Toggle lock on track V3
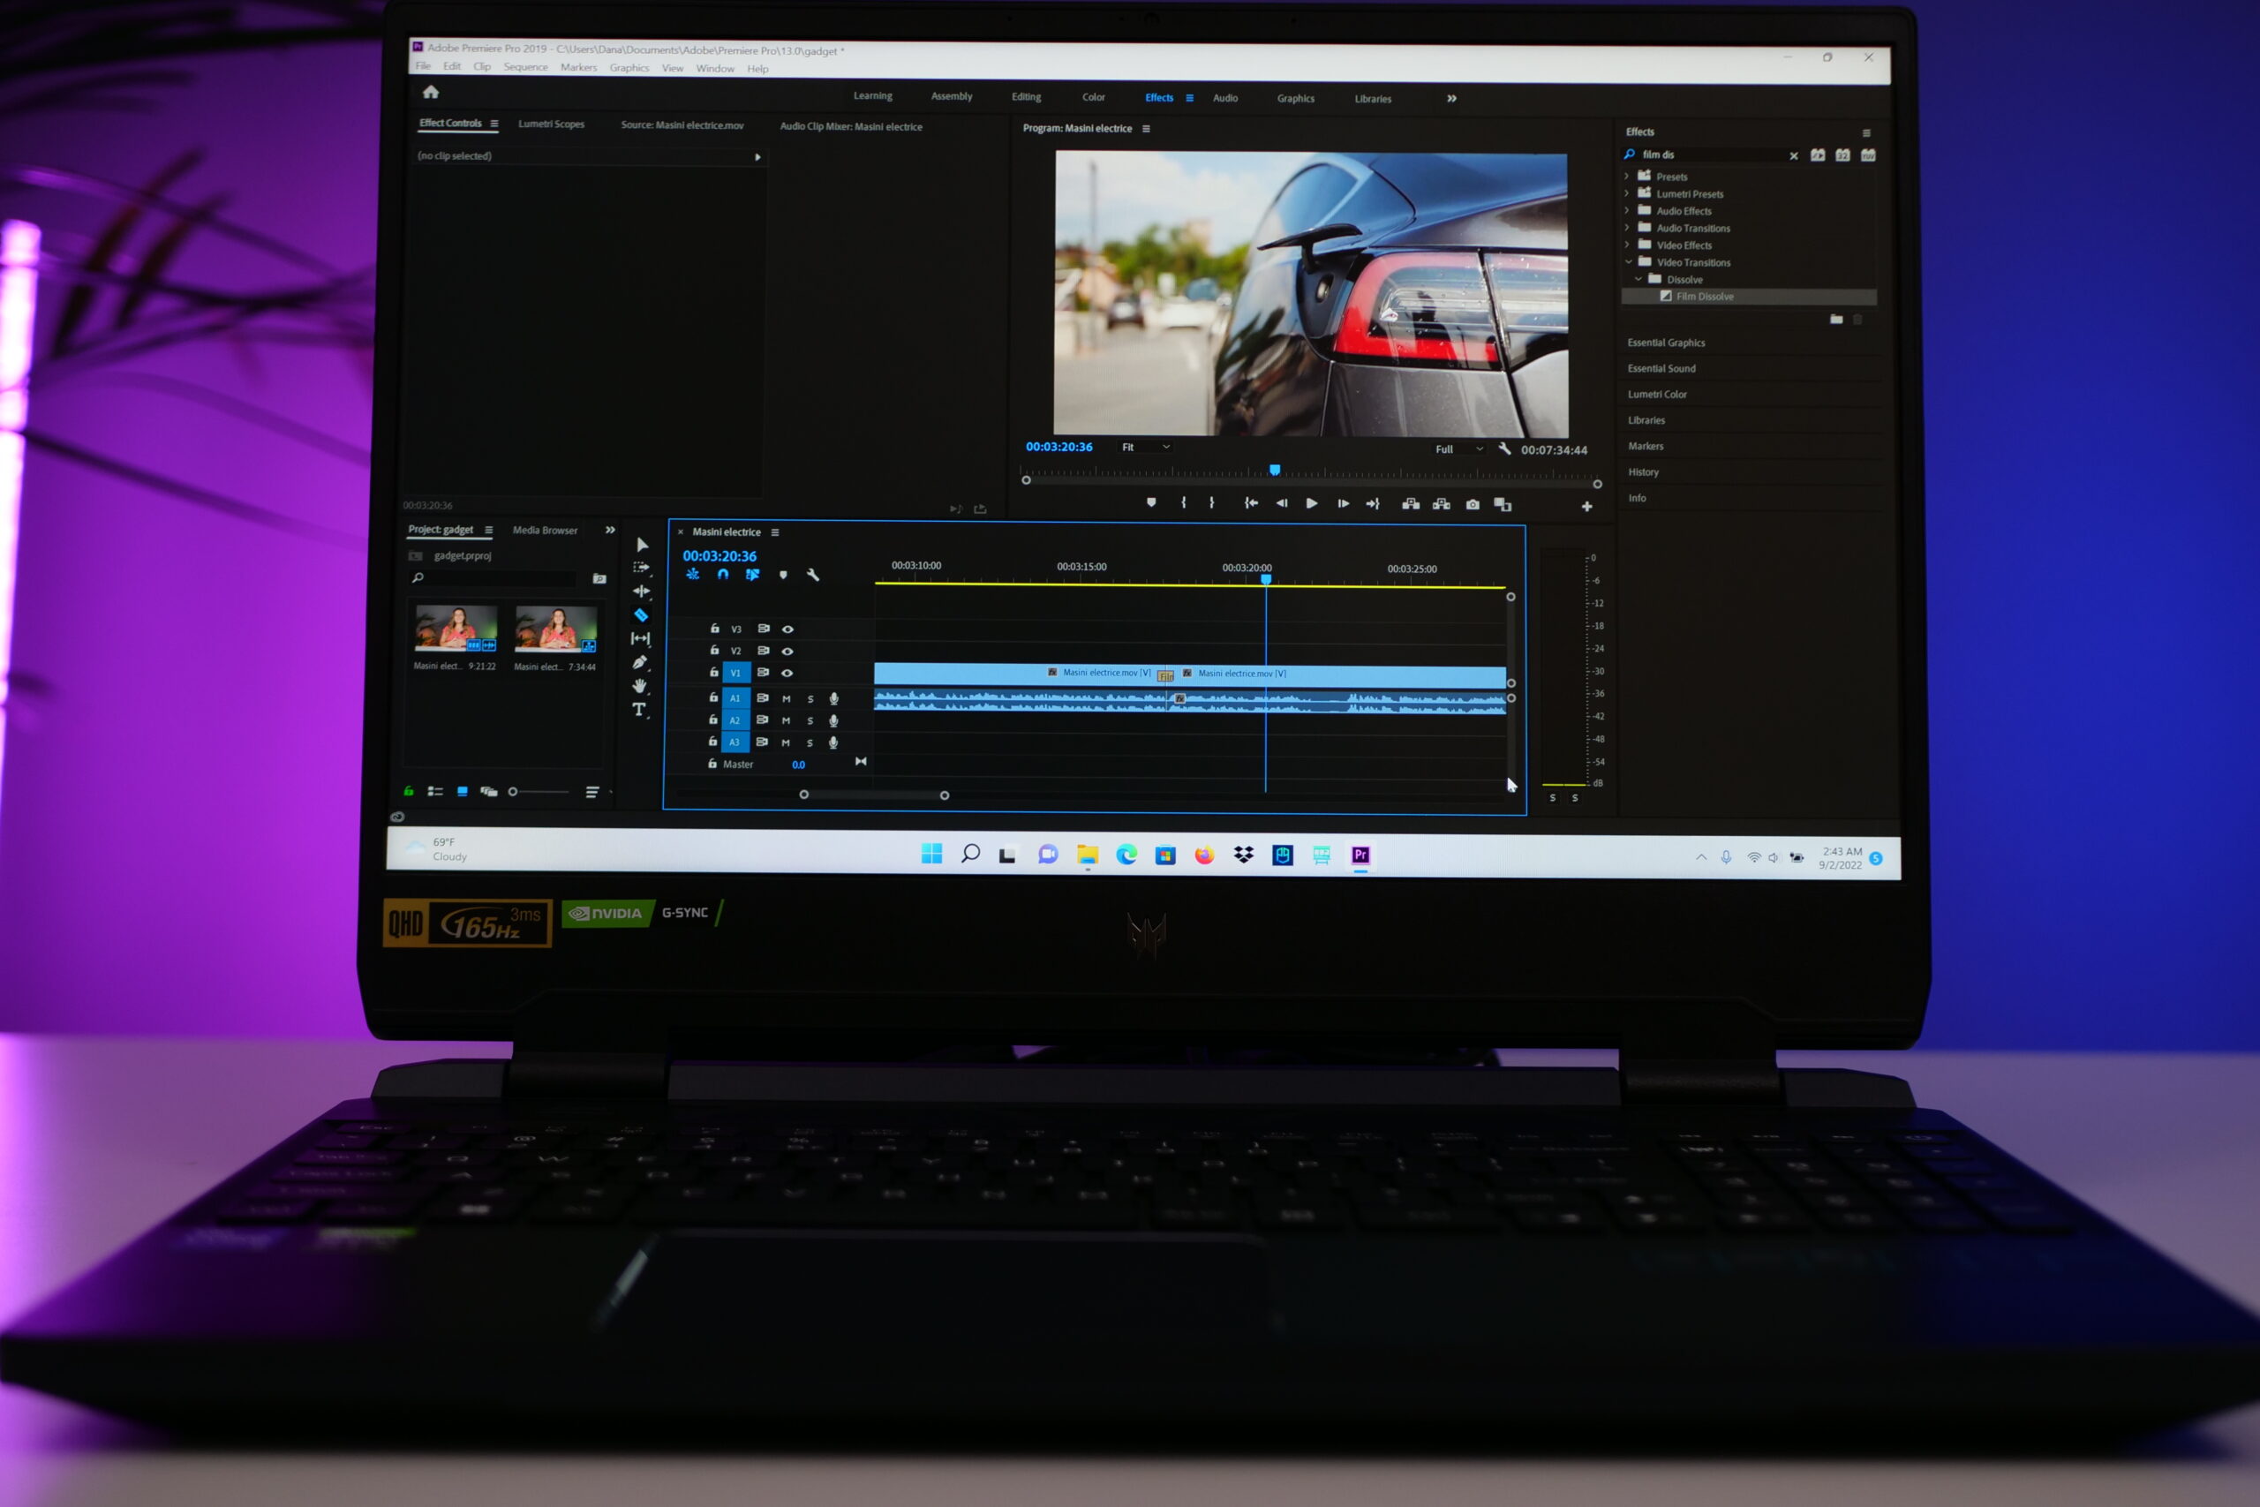Viewport: 2260px width, 1507px height. 714,629
